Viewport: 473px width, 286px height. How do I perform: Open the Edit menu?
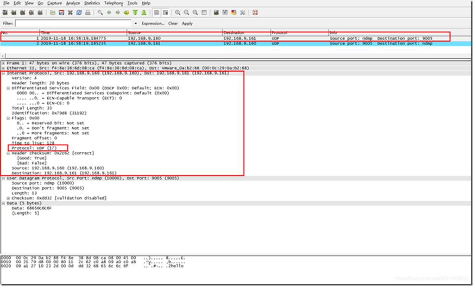[17, 3]
